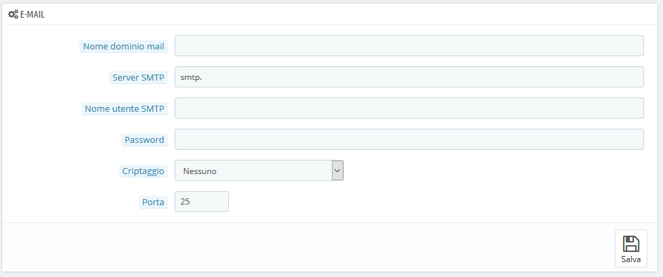Image resolution: width=663 pixels, height=277 pixels.
Task: Click the Porta label
Action: [154, 202]
